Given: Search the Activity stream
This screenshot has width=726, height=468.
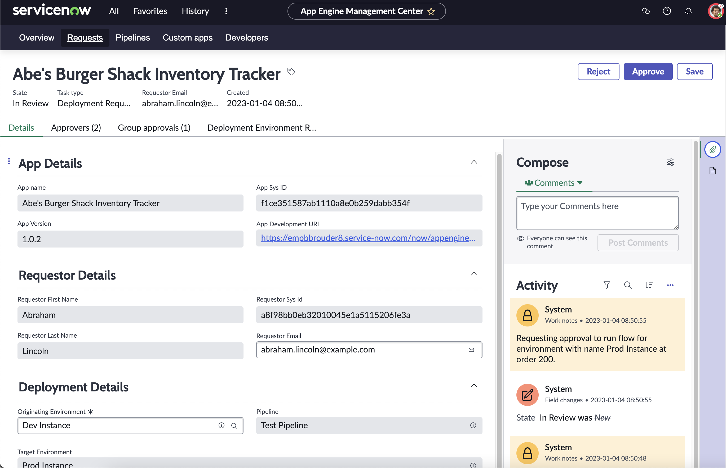Looking at the screenshot, I should [x=628, y=285].
